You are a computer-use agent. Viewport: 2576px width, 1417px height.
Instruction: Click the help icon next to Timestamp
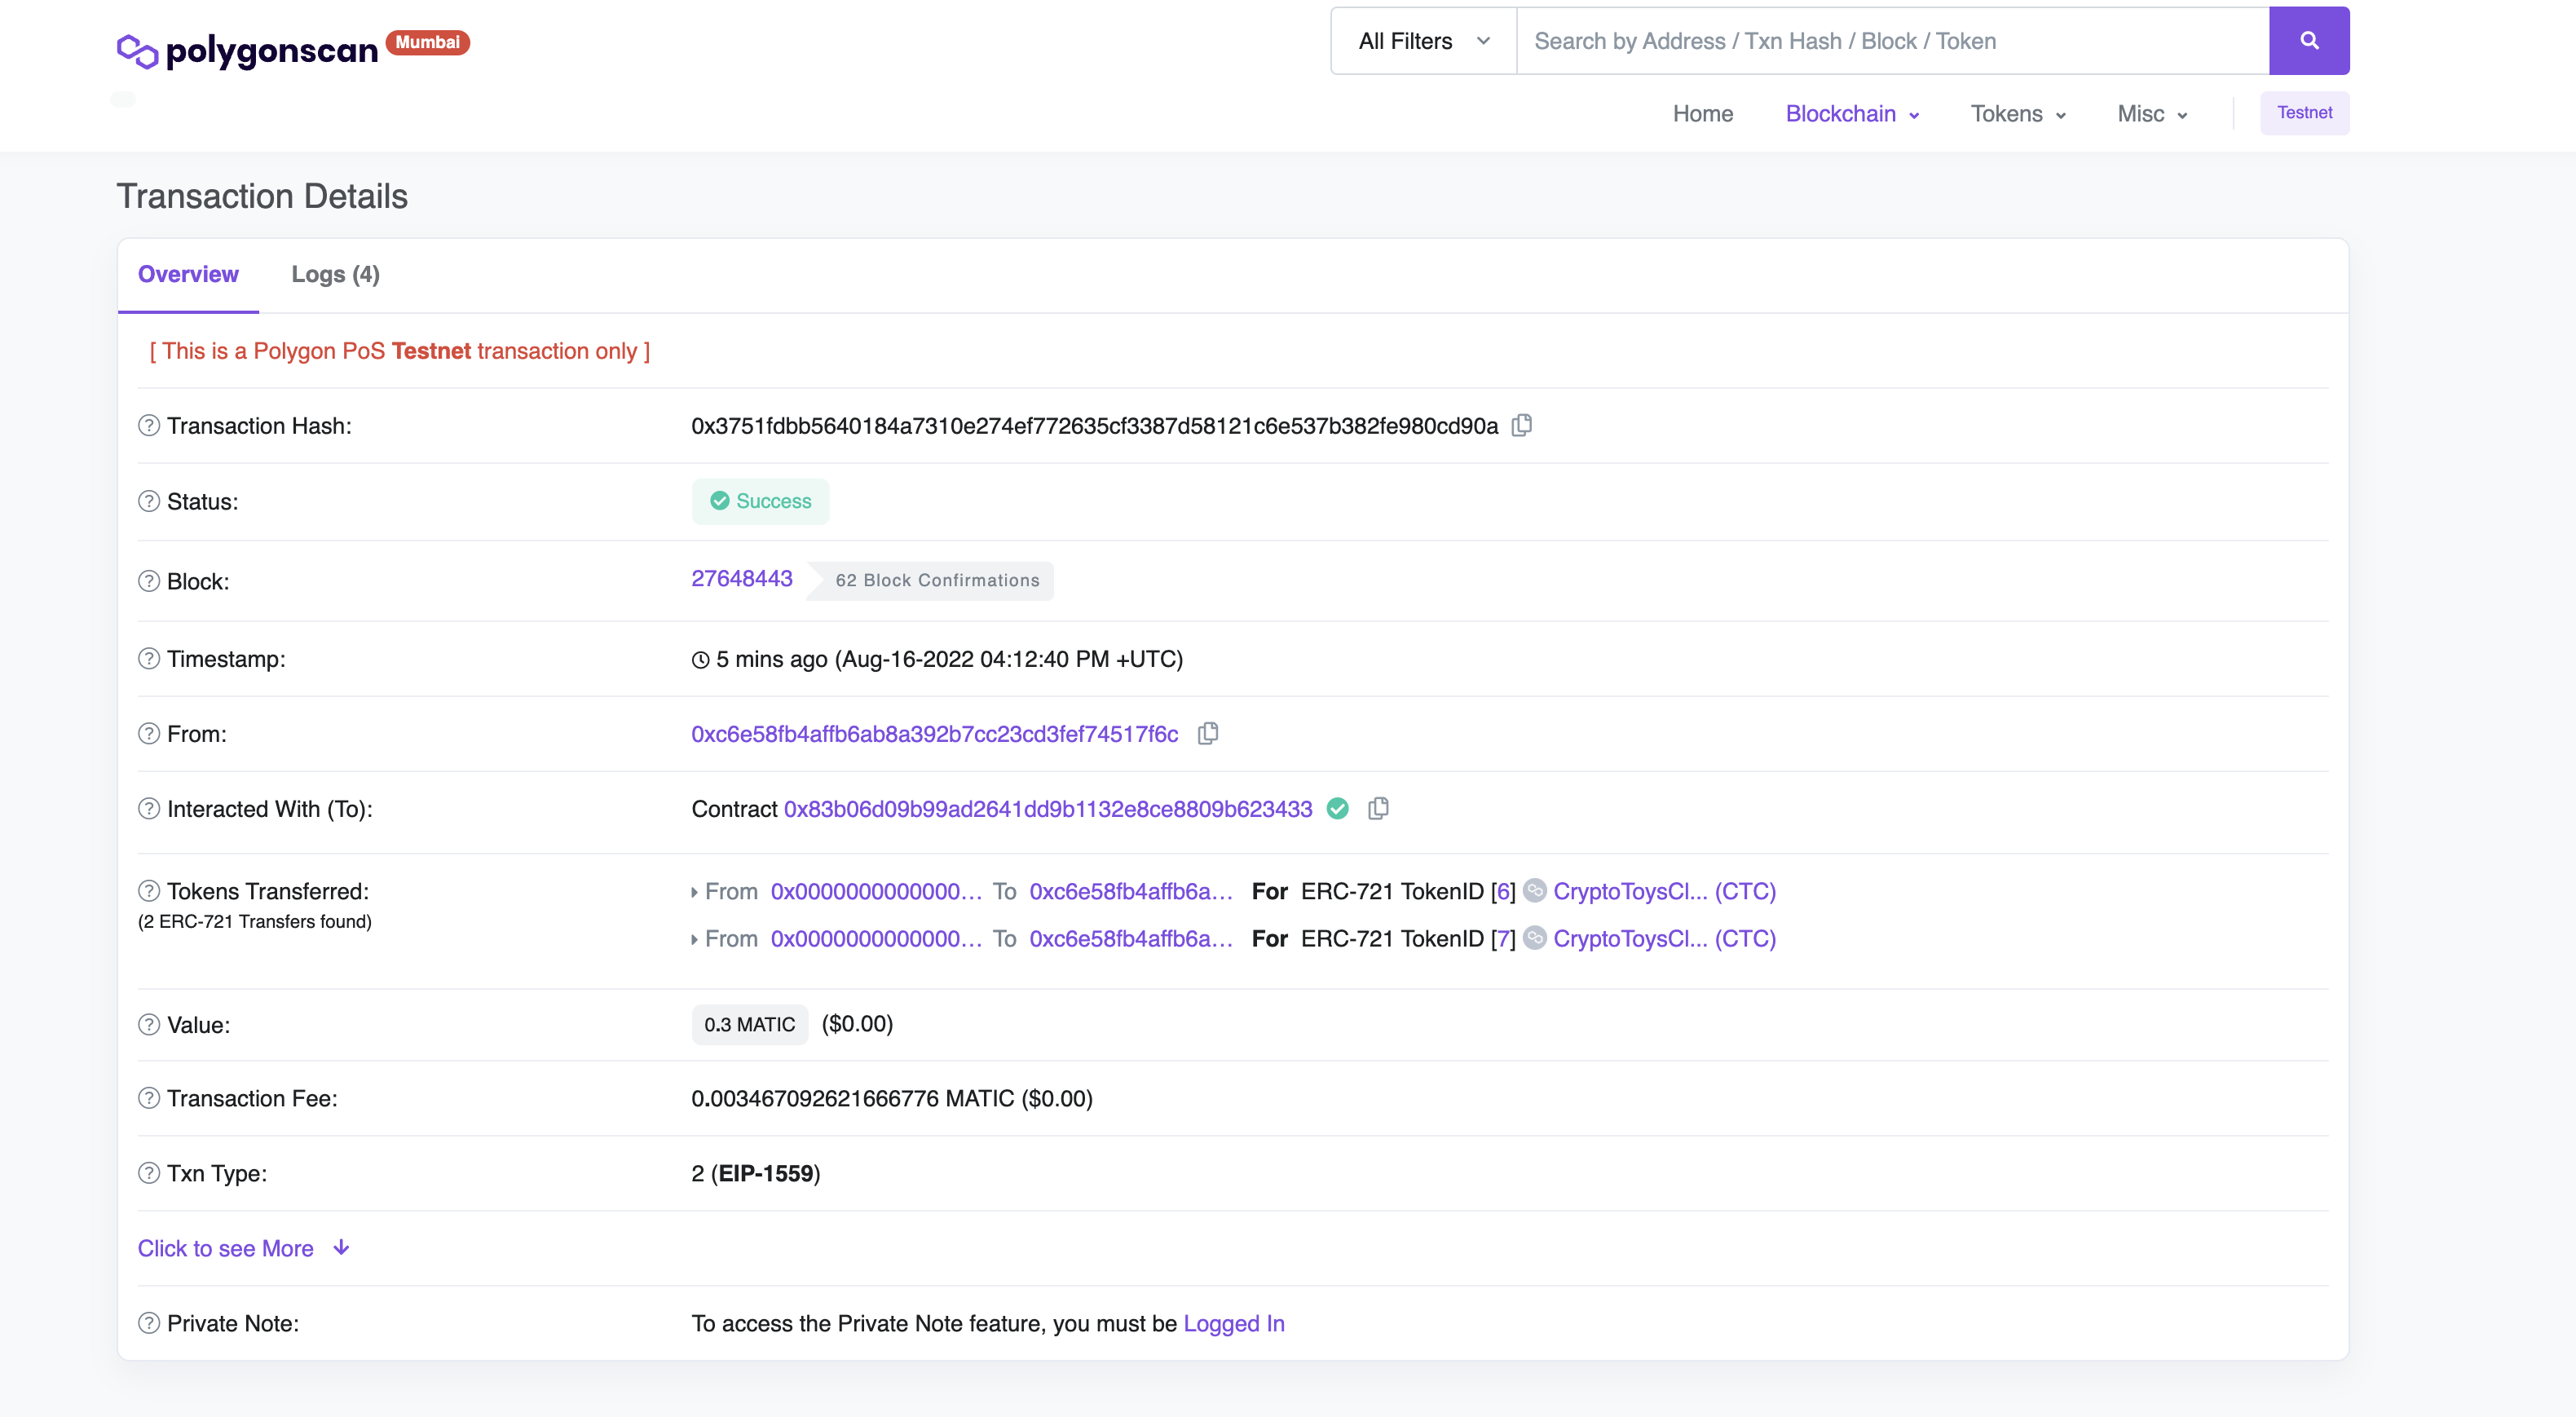click(149, 658)
